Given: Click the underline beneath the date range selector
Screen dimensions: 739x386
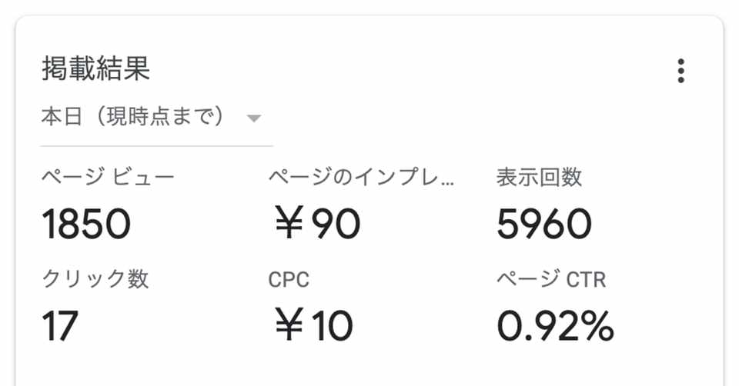Looking at the screenshot, I should coord(156,145).
